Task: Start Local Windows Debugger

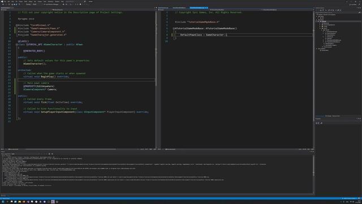Action: 51,4
